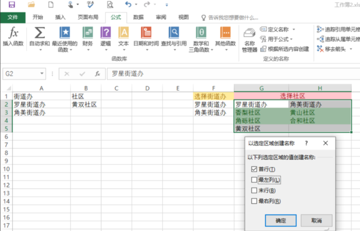Click the select-all corner triangle
This screenshot has width=360, height=231.
point(9,88)
